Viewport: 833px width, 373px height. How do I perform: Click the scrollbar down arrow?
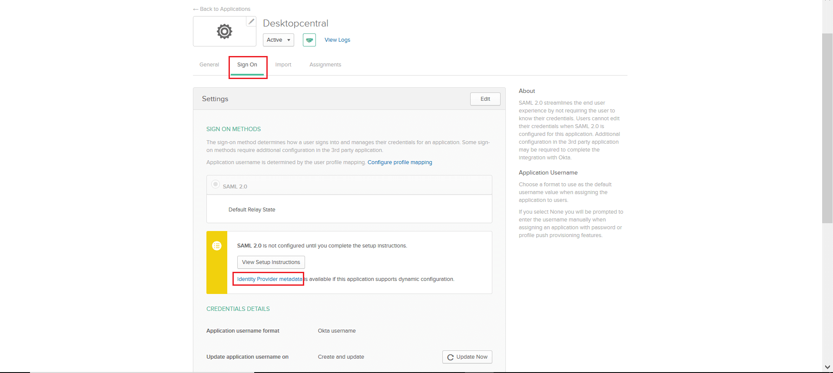pyautogui.click(x=827, y=367)
